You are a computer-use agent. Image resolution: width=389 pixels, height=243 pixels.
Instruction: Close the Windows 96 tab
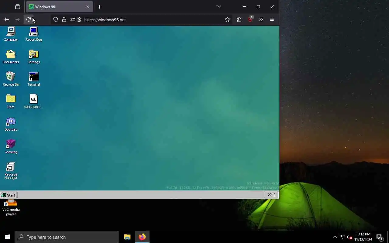88,7
